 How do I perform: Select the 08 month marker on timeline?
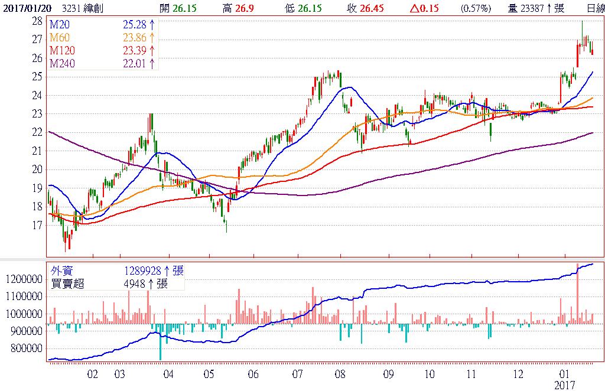coord(340,374)
